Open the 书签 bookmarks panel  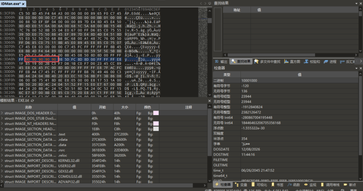tap(277, 184)
